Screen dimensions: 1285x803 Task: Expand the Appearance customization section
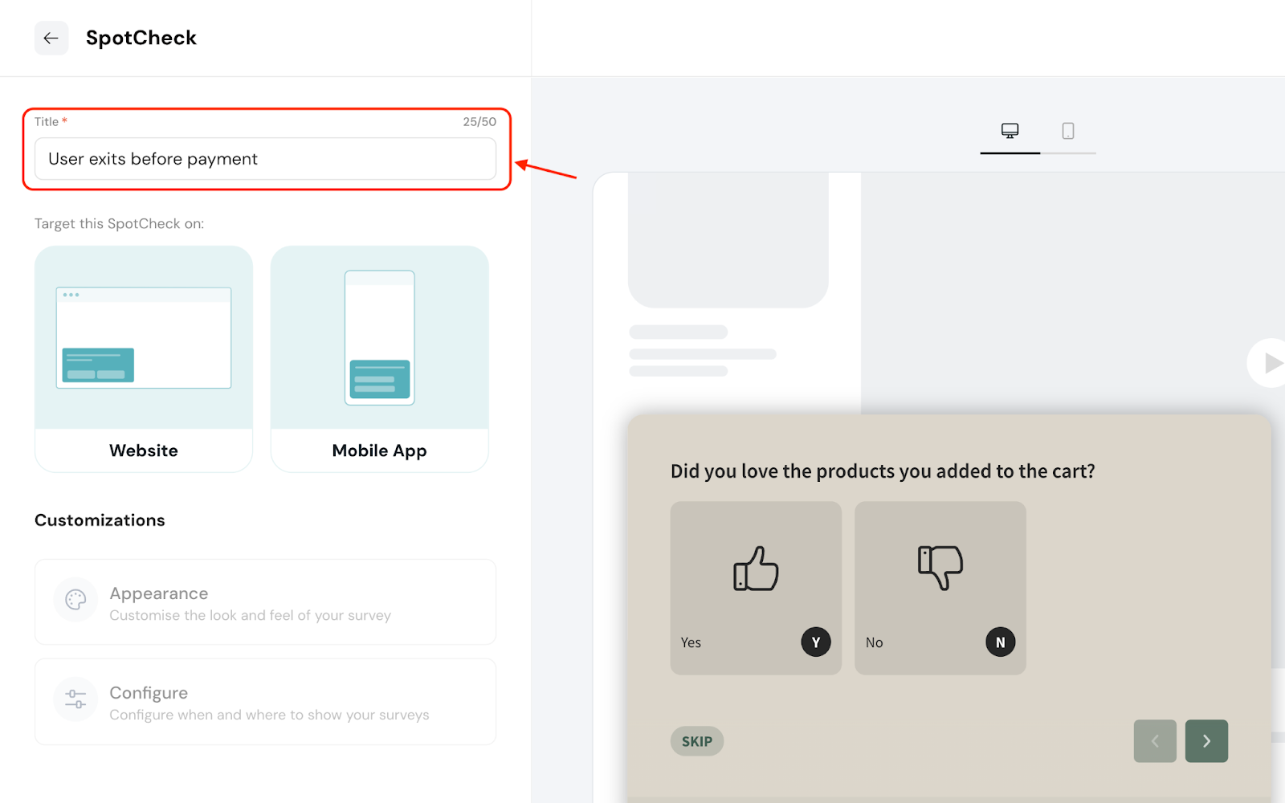[x=265, y=602]
